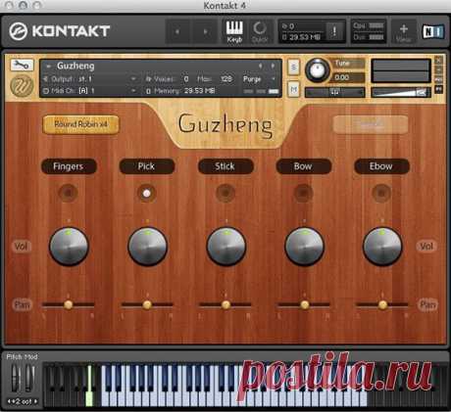Image resolution: width=451 pixels, height=412 pixels.
Task: Shift keyboard octave down with left arrow
Action: click(x=9, y=401)
